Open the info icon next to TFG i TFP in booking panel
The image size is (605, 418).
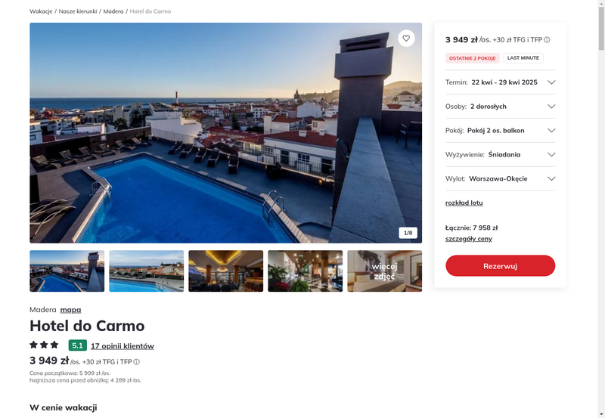click(x=547, y=40)
